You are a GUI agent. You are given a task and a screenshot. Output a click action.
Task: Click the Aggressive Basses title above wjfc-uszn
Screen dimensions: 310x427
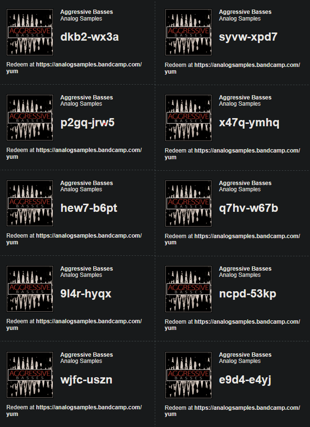(x=86, y=354)
